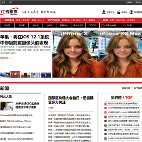Open the 软件与服务 main menu
Image resolution: width=142 pixels, height=142 pixels.
(54, 20)
